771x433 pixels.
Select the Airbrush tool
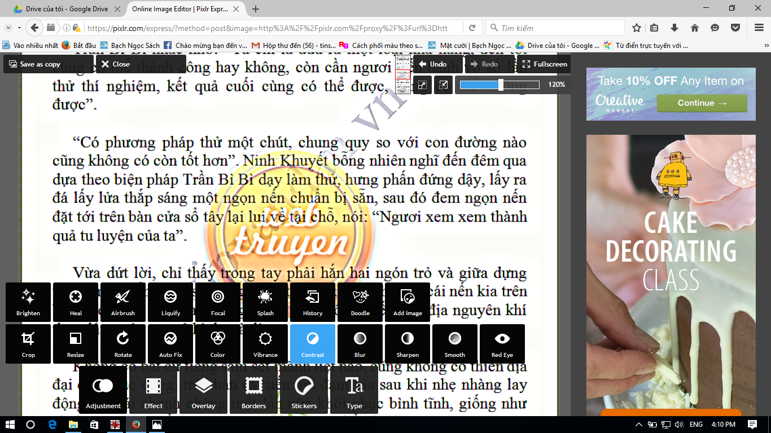tap(123, 302)
